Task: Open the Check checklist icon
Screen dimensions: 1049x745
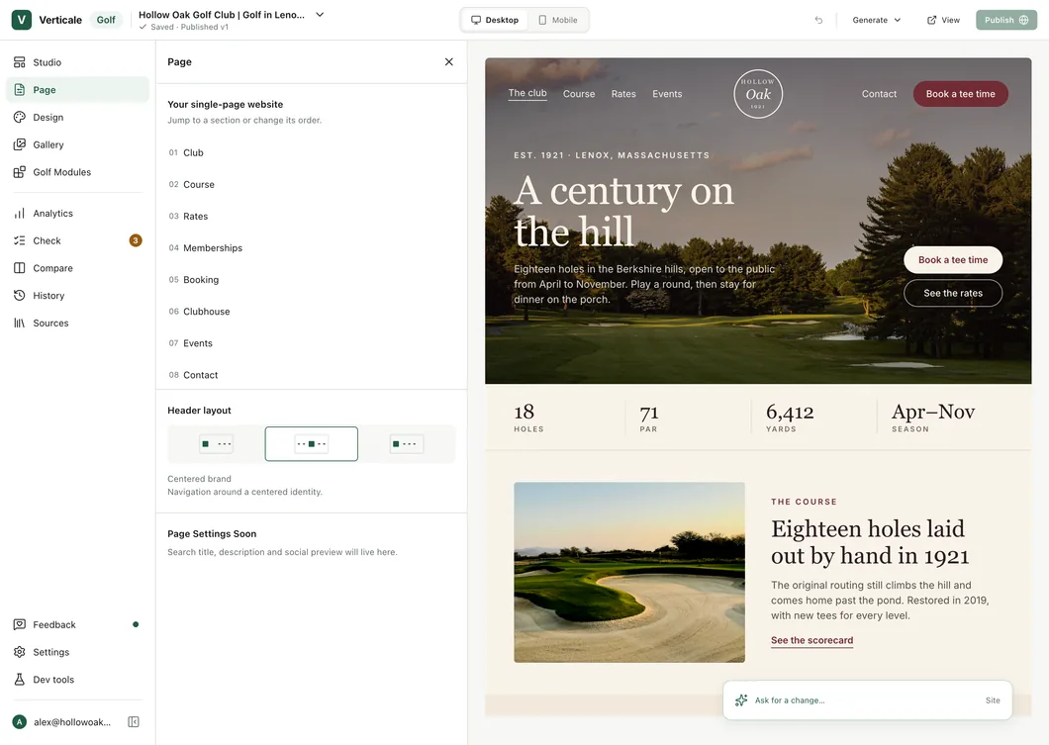Action: 20,240
